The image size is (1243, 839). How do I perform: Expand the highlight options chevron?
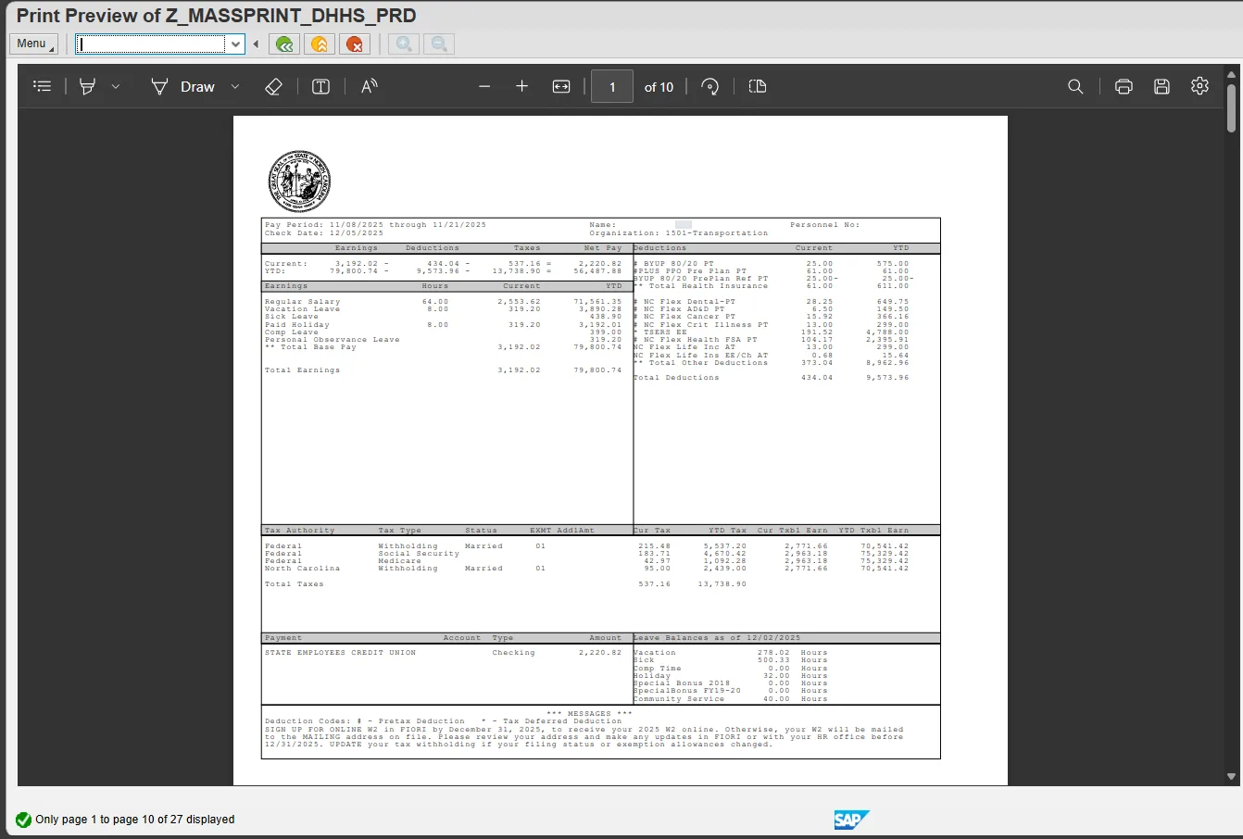pos(116,86)
